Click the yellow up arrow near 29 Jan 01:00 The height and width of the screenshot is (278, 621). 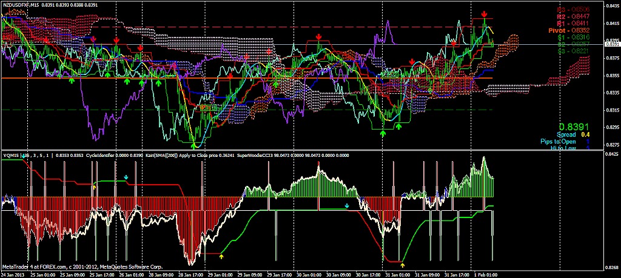[221, 256]
